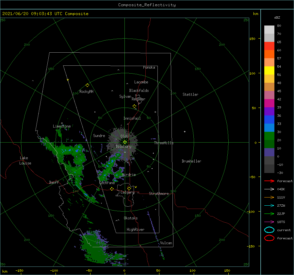Image resolution: width=294 pixels, height=275 pixels.
Task: Click the Ponoka label
Action: [x=149, y=67]
